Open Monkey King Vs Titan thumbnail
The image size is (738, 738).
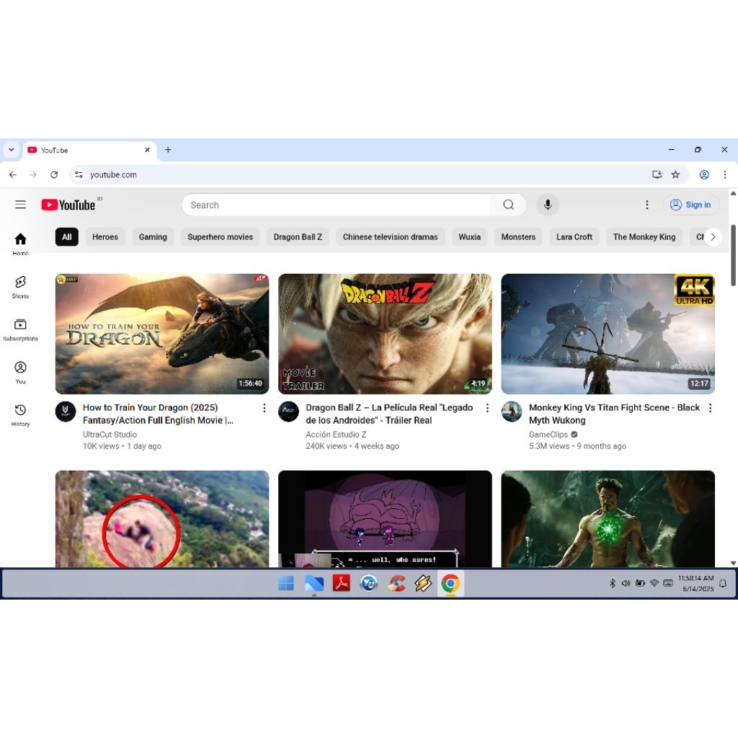point(608,334)
